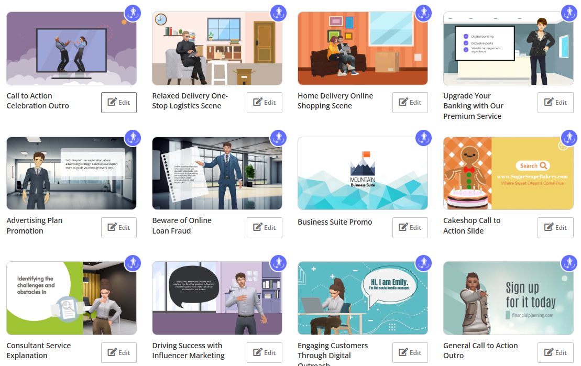Select the Beware of Online Loan Fraud thumbnail
This screenshot has height=366, width=581.
[217, 173]
